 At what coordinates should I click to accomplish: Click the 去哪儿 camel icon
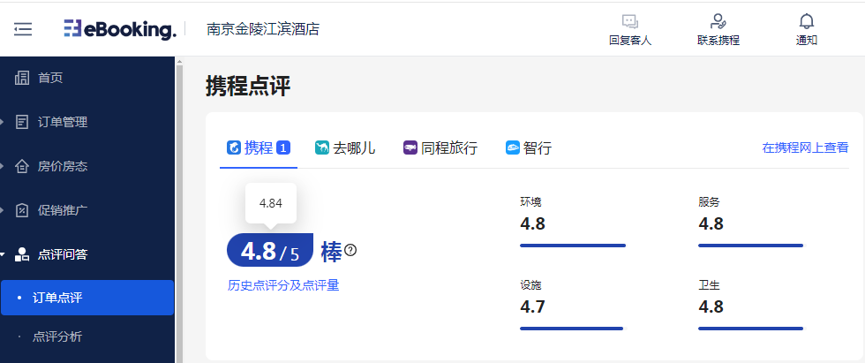[322, 147]
